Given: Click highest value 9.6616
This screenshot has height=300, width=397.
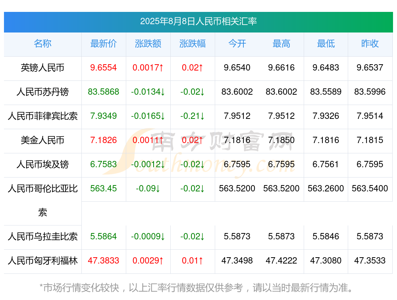Looking at the screenshot, I should pyautogui.click(x=281, y=67).
